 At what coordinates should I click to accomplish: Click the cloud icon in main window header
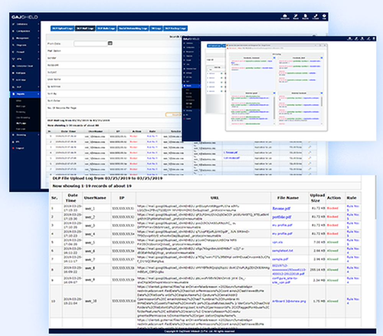point(285,16)
